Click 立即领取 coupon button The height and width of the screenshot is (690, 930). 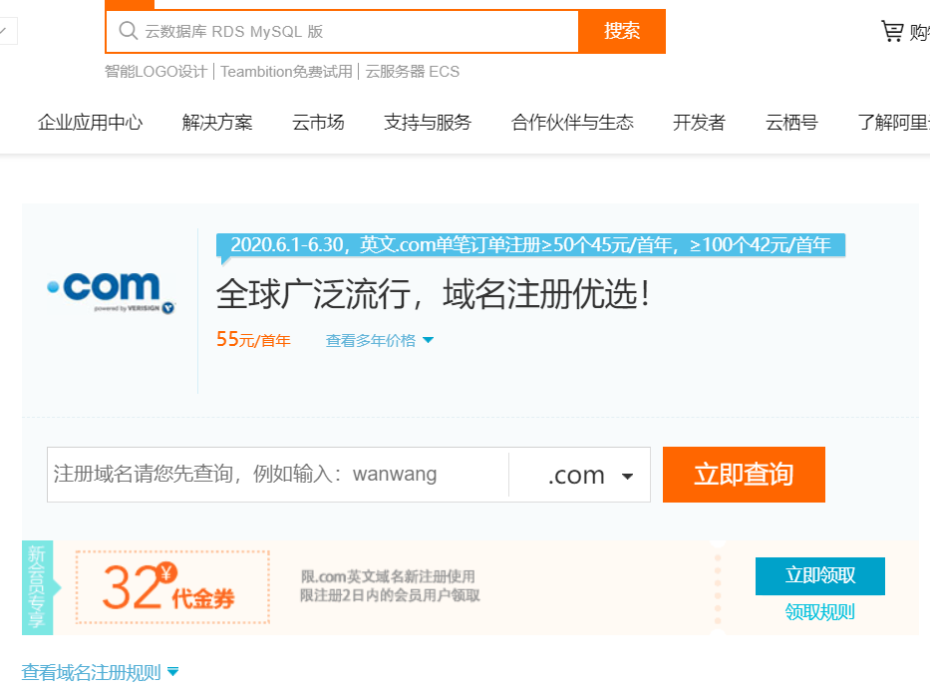820,575
